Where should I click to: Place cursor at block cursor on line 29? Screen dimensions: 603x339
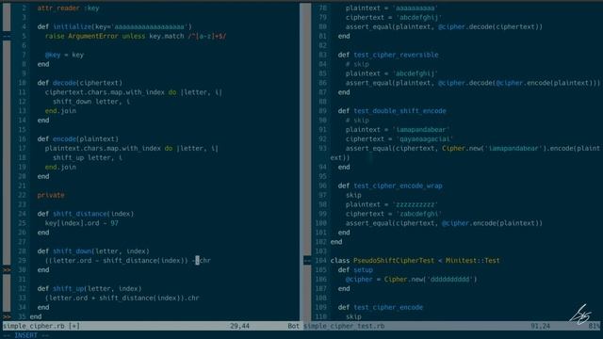pos(197,261)
